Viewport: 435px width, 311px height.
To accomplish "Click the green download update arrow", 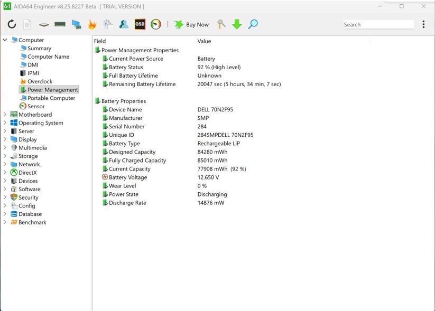I will pos(237,24).
